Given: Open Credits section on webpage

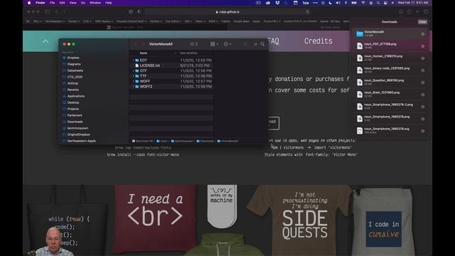Looking at the screenshot, I should click(318, 41).
